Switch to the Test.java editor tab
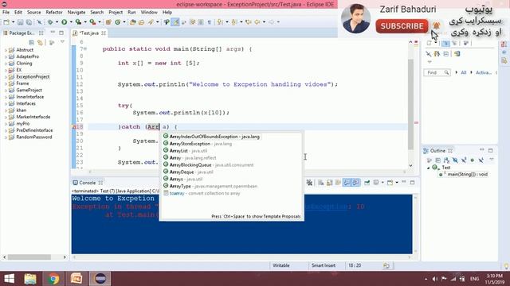This screenshot has height=286, width=510. (88, 33)
